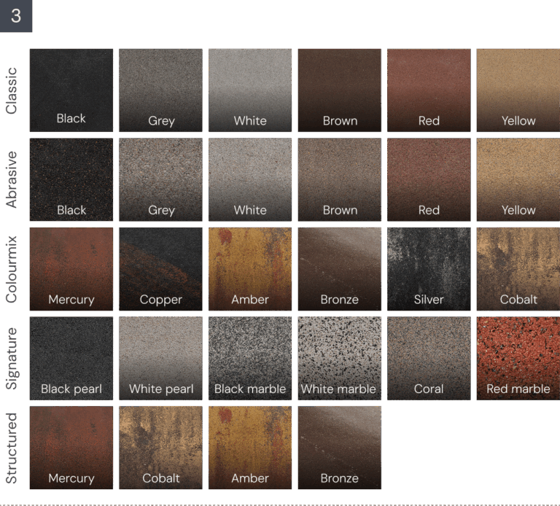This screenshot has width=560, height=506.
Task: Pick the Classic Yellow swatch
Action: pyautogui.click(x=518, y=90)
